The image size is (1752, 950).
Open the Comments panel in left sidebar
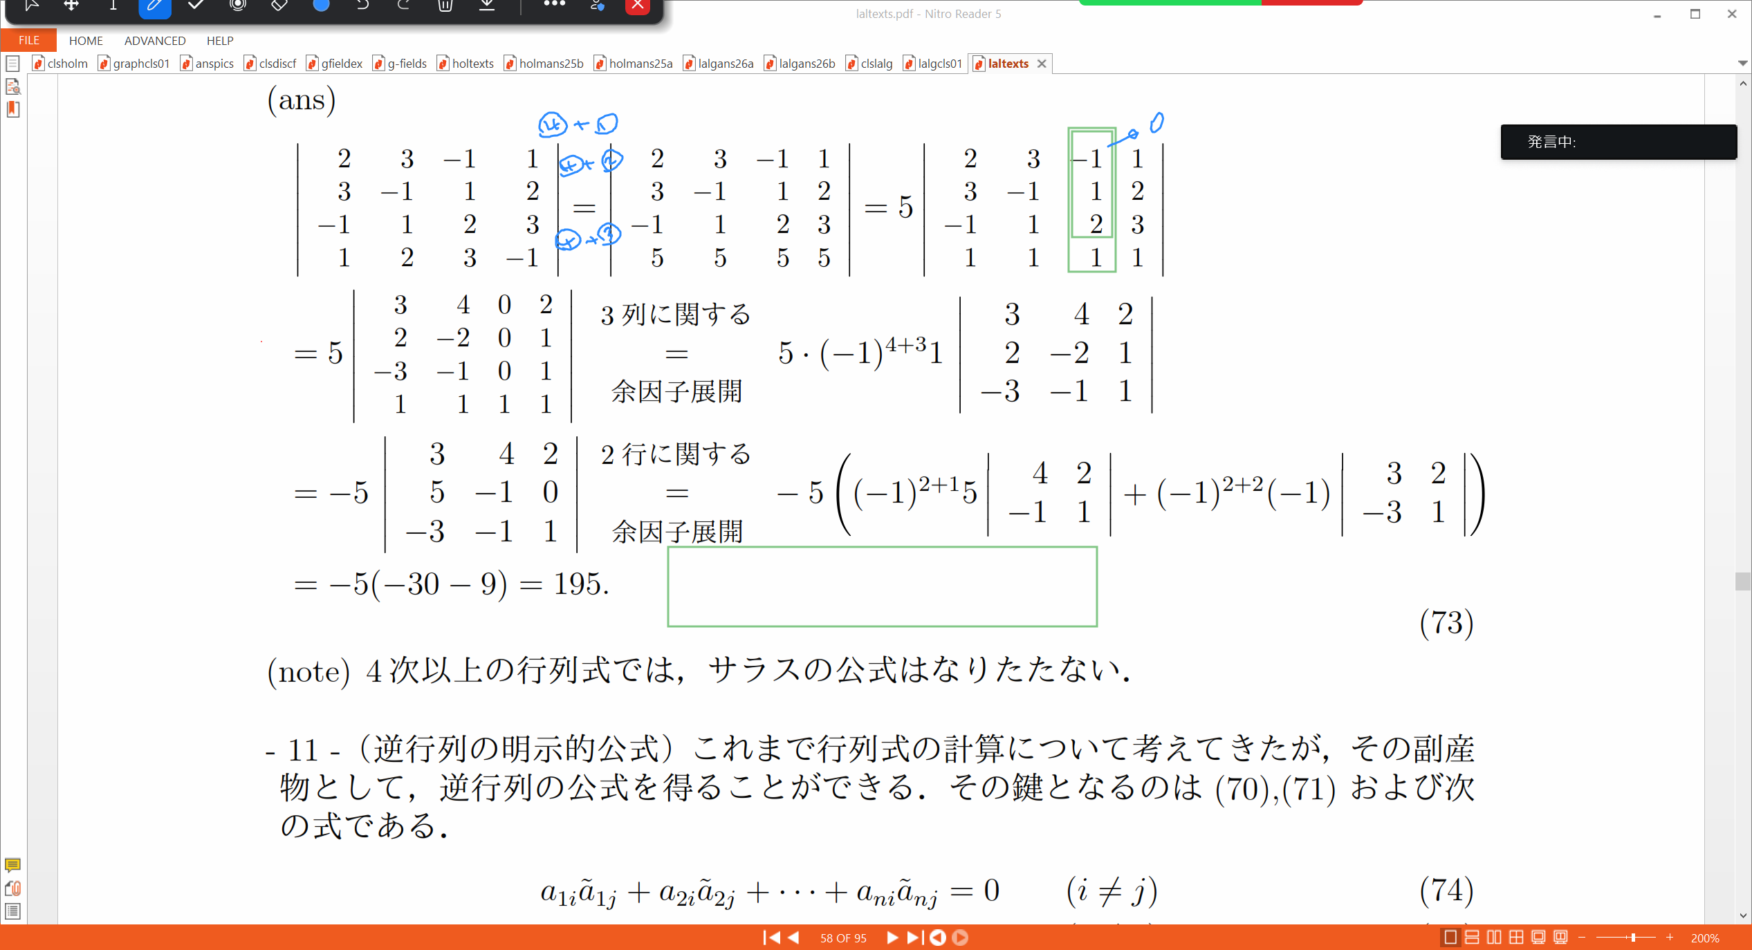tap(12, 865)
